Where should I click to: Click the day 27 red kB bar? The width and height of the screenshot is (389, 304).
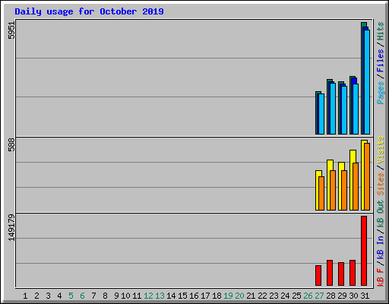[318, 276]
